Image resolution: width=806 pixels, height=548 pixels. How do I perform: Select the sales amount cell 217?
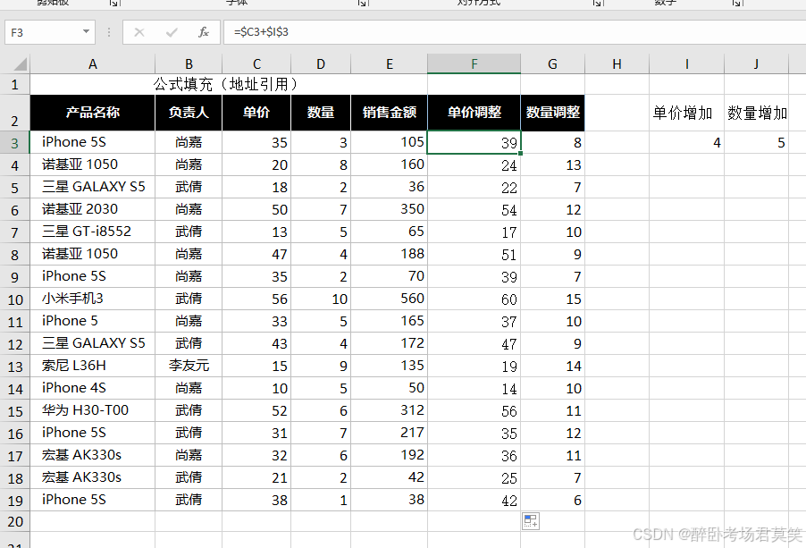389,434
